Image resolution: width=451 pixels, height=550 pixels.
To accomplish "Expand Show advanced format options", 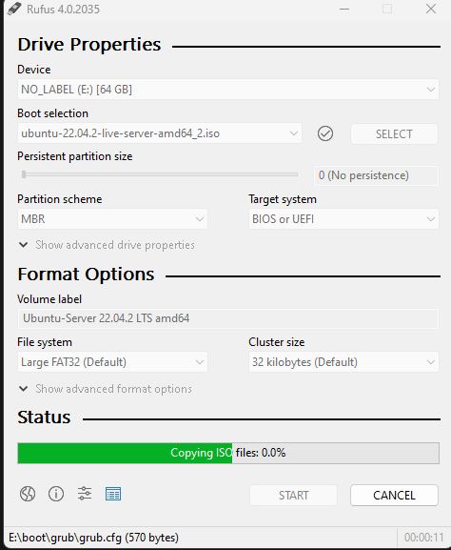I will [106, 389].
